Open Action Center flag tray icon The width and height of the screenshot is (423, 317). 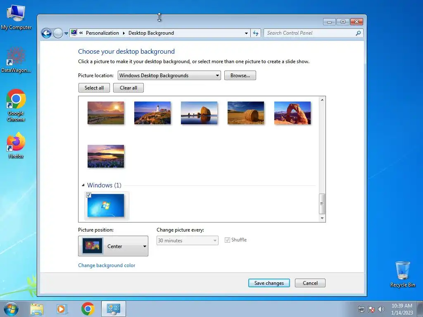click(371, 309)
